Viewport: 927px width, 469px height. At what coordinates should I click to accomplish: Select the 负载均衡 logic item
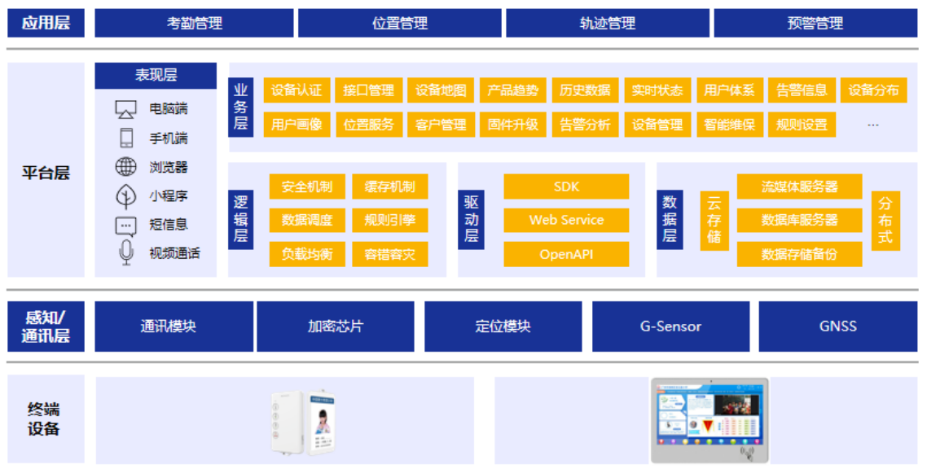coord(307,254)
